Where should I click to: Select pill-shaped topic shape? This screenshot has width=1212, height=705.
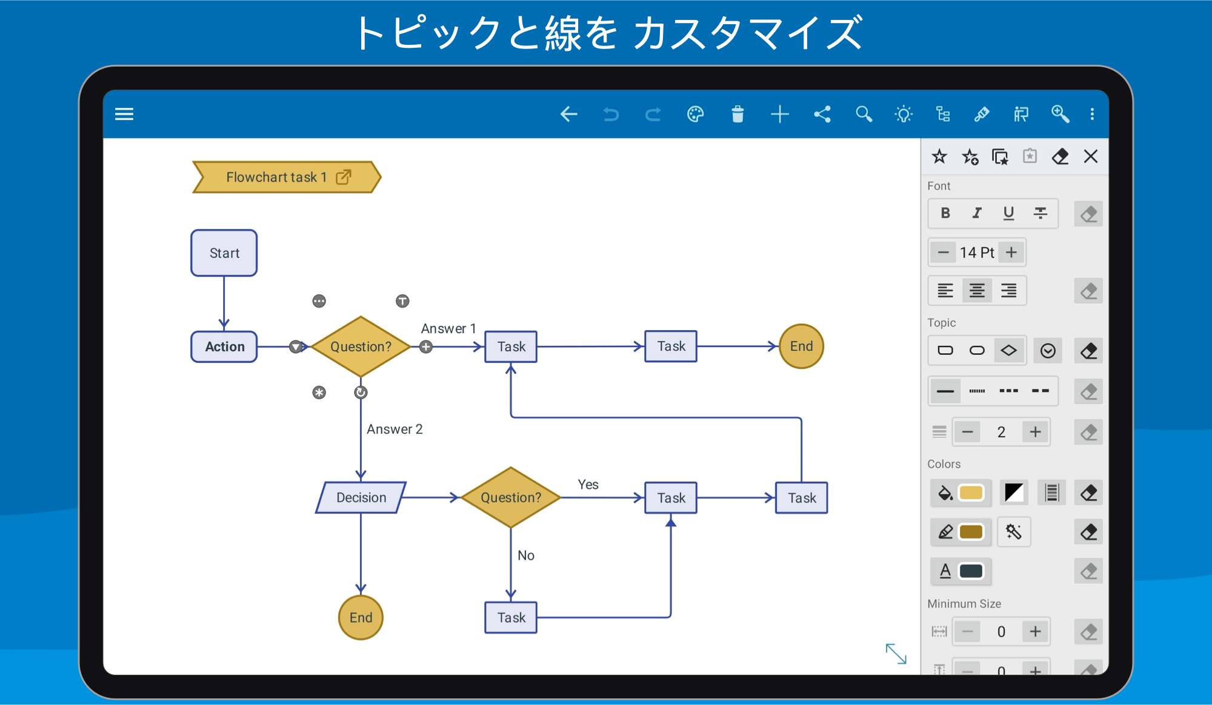(x=977, y=351)
